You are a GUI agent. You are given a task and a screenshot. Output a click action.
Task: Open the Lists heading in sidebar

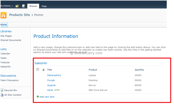[x=3, y=49]
